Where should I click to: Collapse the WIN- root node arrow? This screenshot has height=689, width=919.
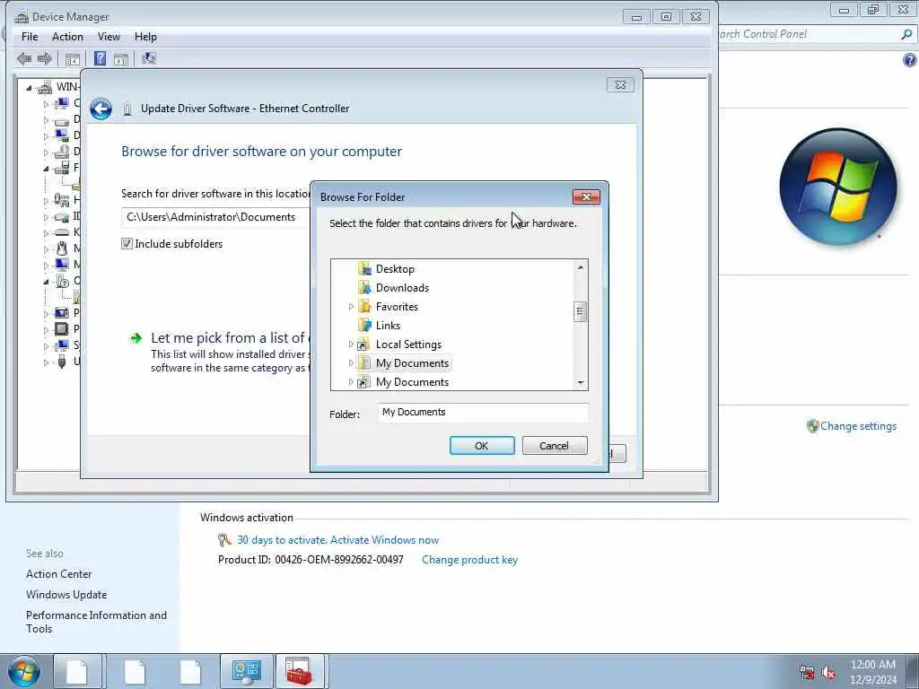(29, 88)
